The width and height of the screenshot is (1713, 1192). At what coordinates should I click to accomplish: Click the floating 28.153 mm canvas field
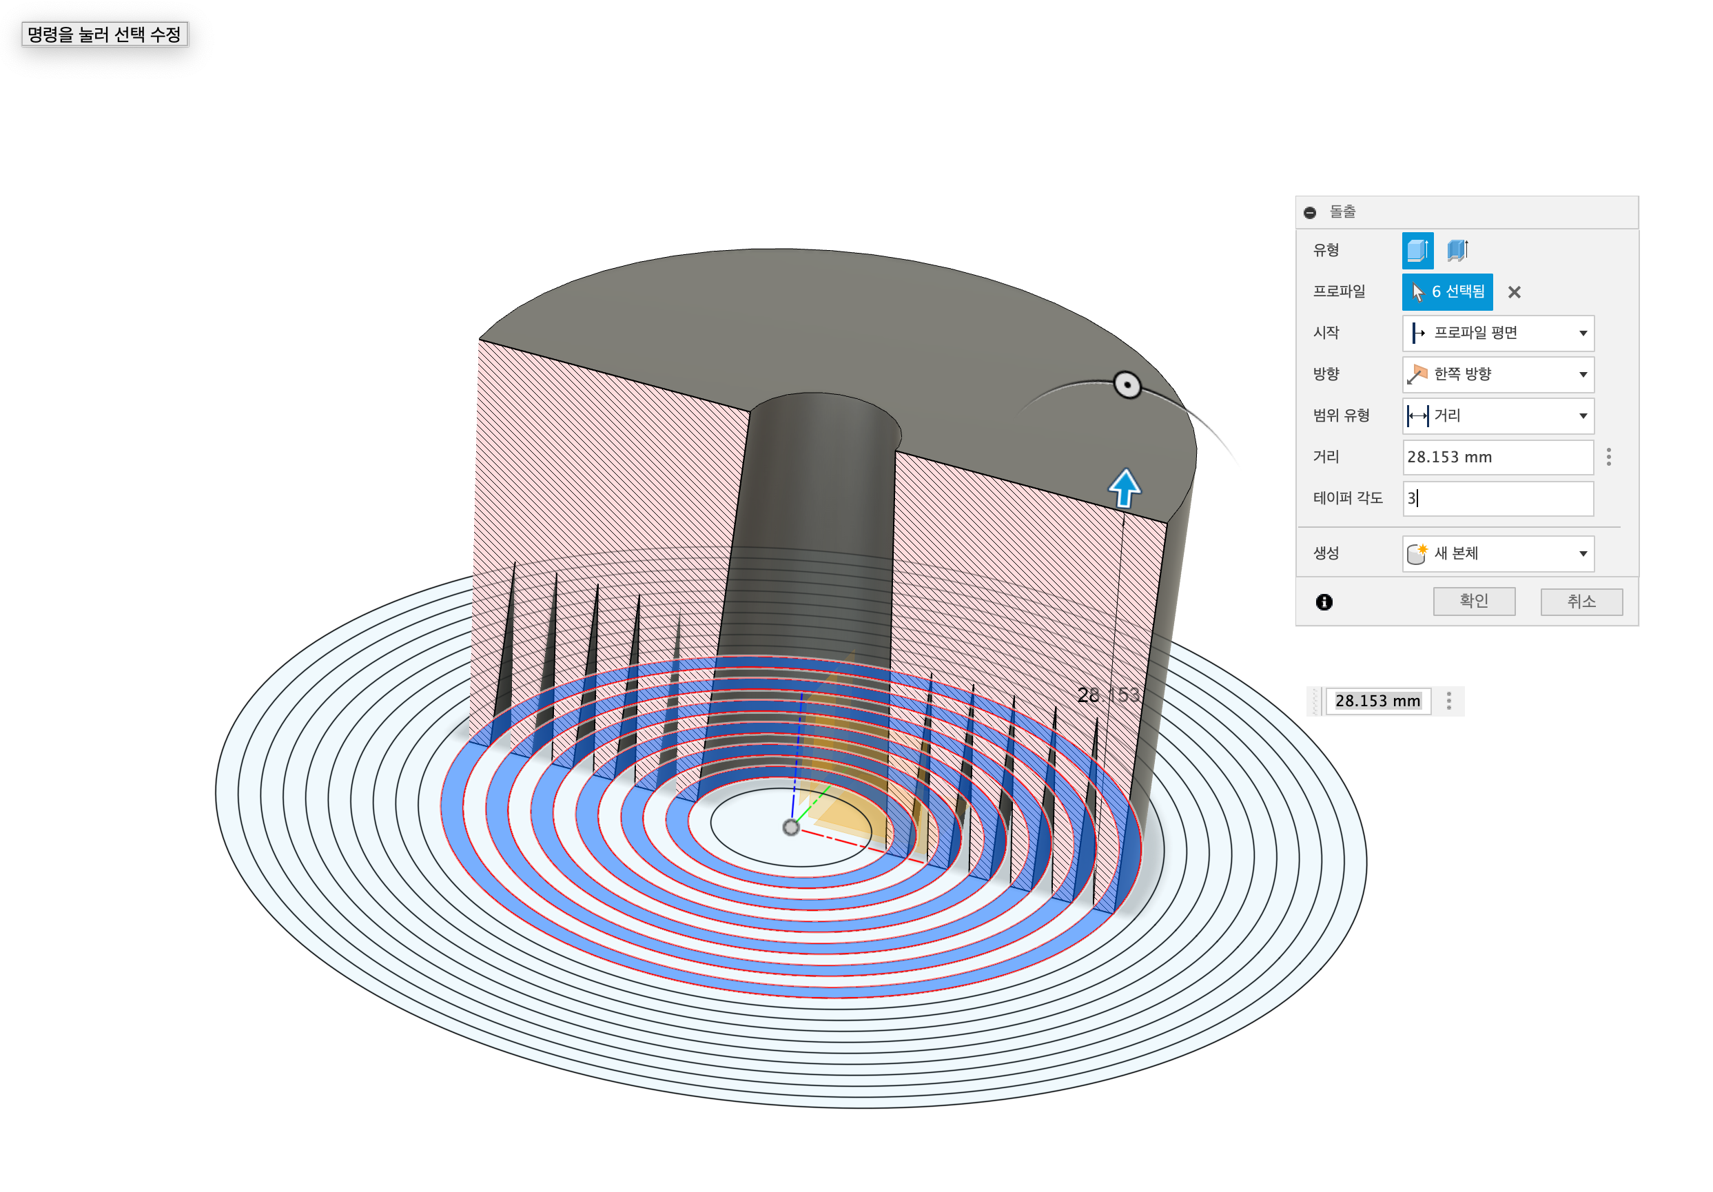pyautogui.click(x=1377, y=701)
